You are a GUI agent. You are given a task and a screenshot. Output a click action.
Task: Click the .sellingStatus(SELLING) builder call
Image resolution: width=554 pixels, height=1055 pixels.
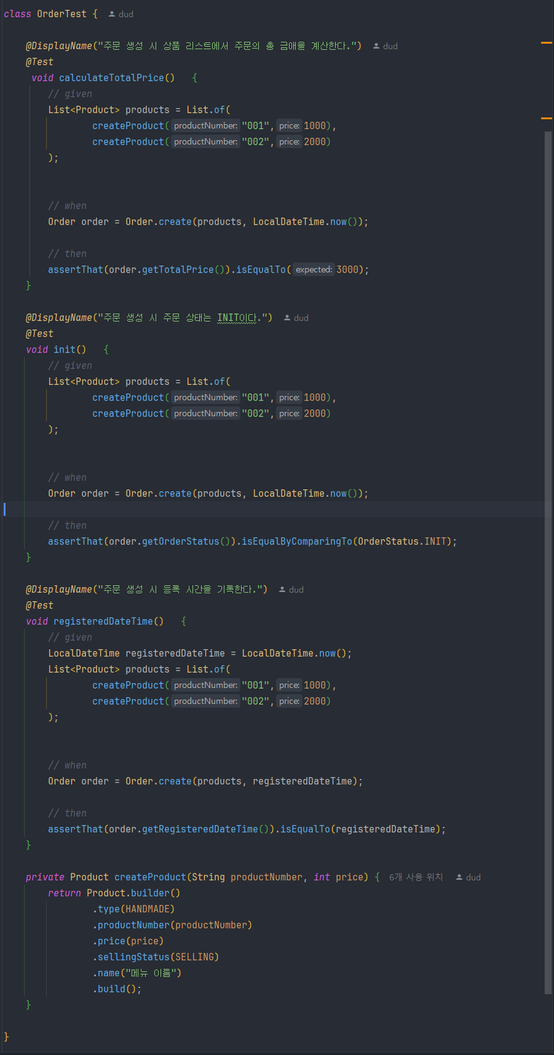coord(156,957)
